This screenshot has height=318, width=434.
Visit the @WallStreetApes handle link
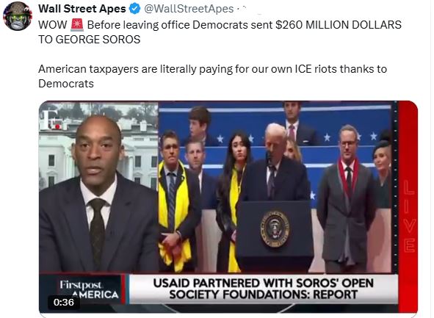click(189, 9)
